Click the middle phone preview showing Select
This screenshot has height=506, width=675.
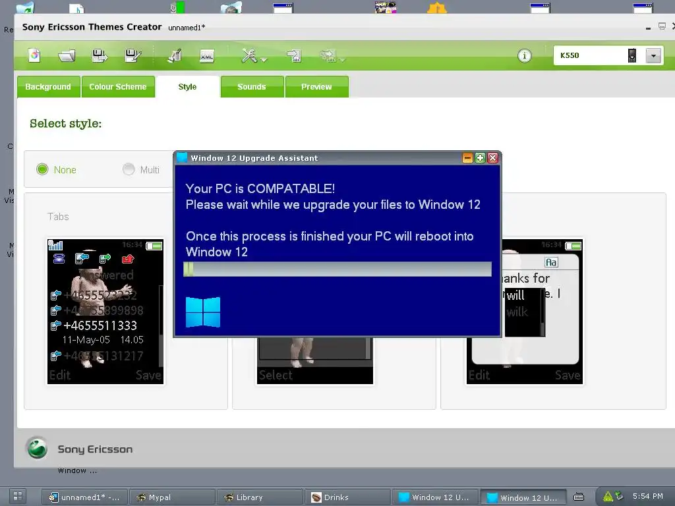(x=314, y=360)
